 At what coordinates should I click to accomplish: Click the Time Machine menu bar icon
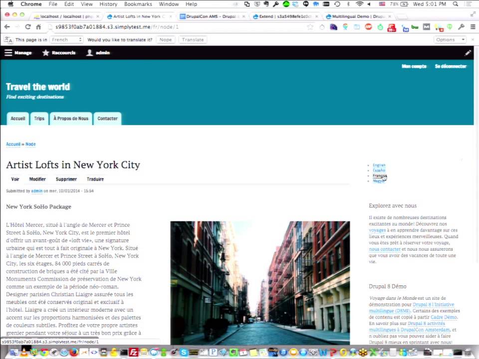click(337, 4)
